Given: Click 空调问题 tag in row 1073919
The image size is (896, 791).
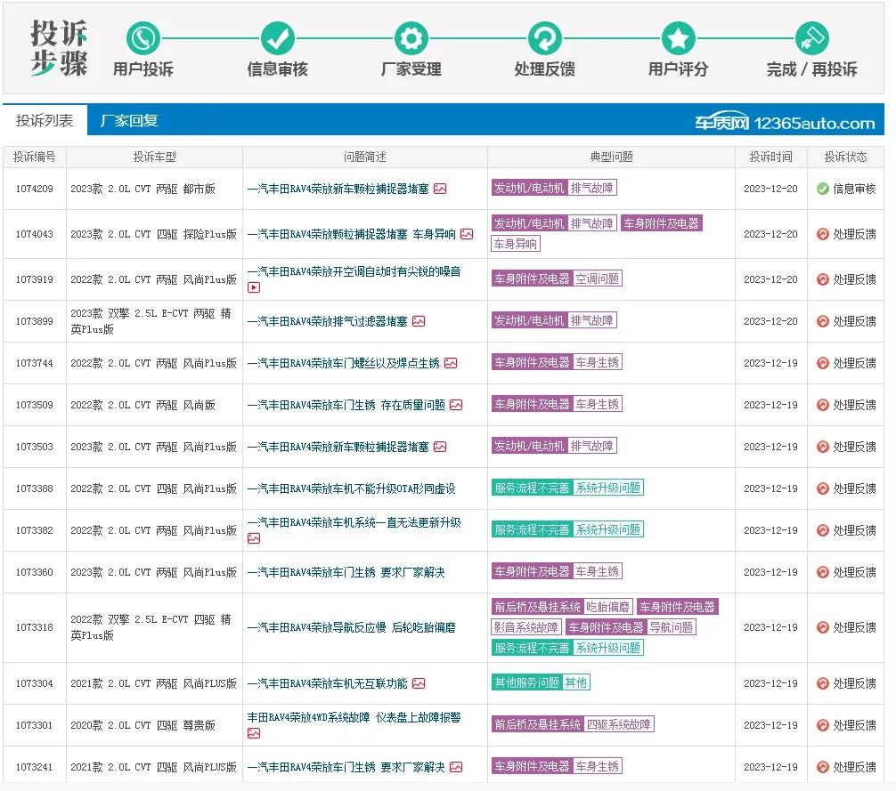Looking at the screenshot, I should click(x=597, y=278).
